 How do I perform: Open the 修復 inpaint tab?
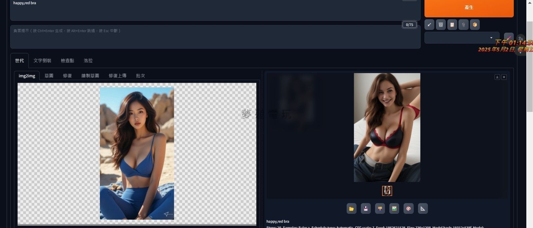click(67, 76)
